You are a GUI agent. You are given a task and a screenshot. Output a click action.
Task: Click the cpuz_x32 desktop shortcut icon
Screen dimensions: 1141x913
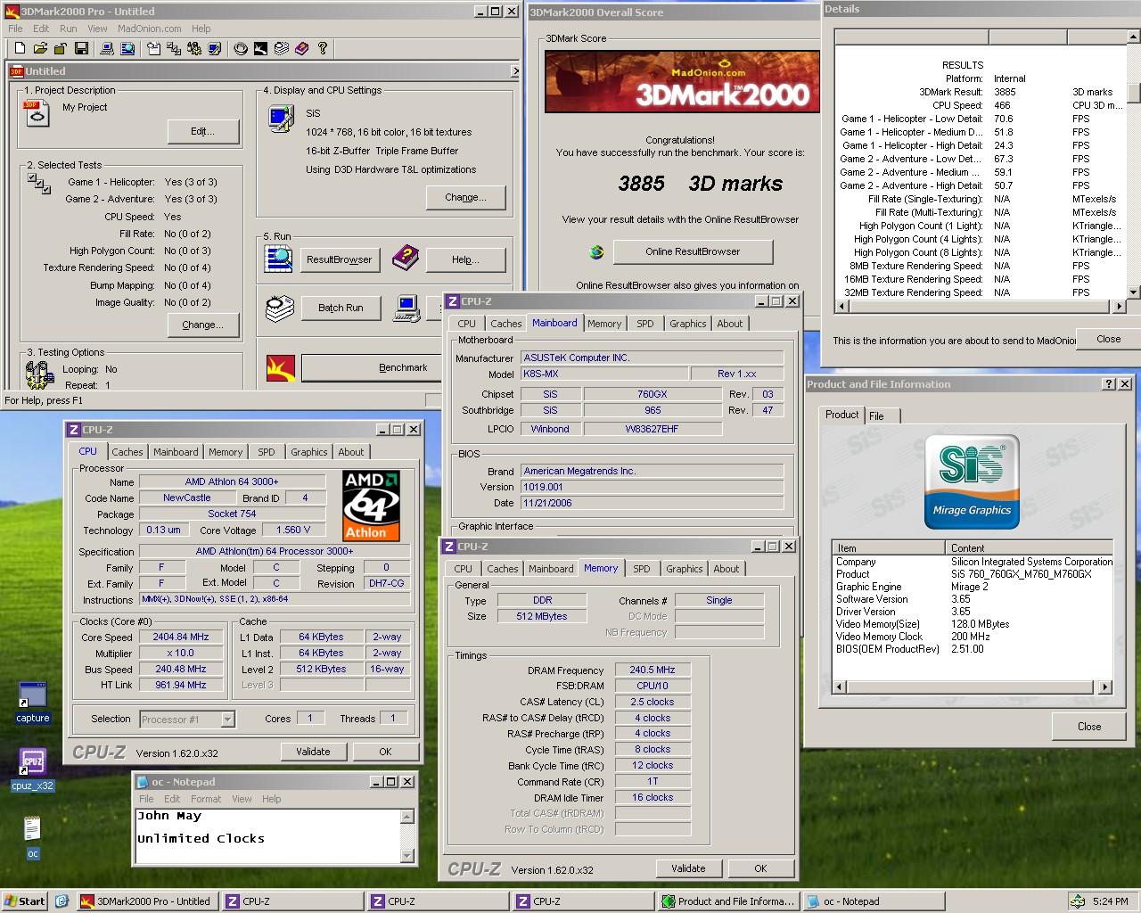click(33, 770)
